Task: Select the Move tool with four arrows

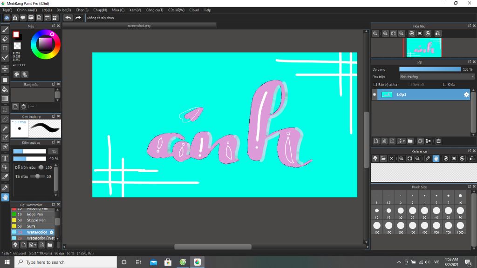Action: [x=5, y=69]
